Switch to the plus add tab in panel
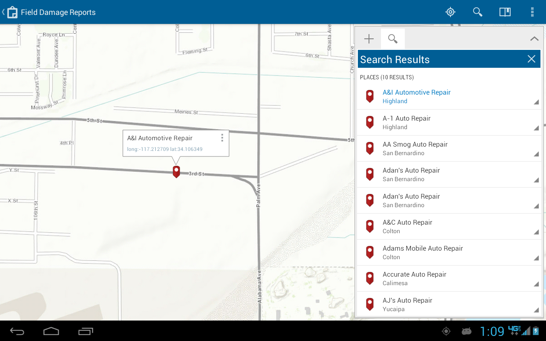This screenshot has height=341, width=546. [369, 39]
